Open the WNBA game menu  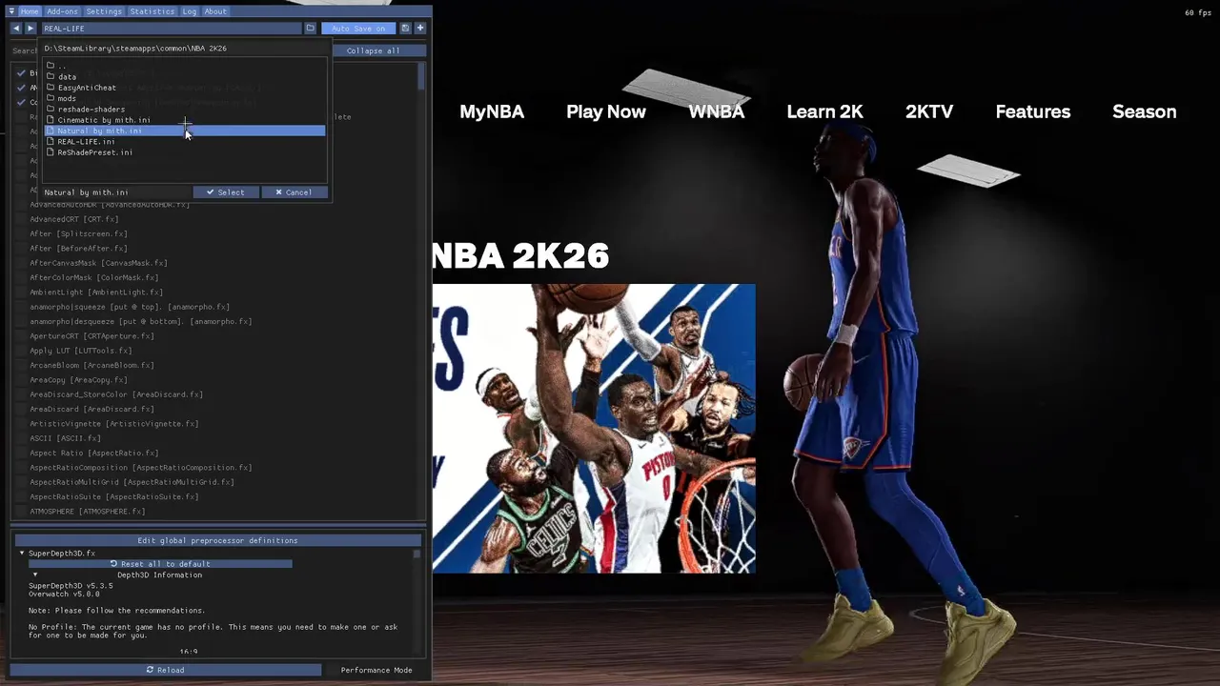[717, 111]
